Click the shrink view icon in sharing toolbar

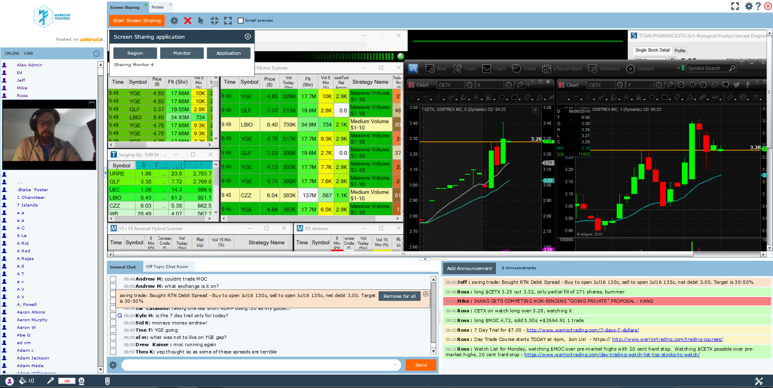(x=215, y=21)
